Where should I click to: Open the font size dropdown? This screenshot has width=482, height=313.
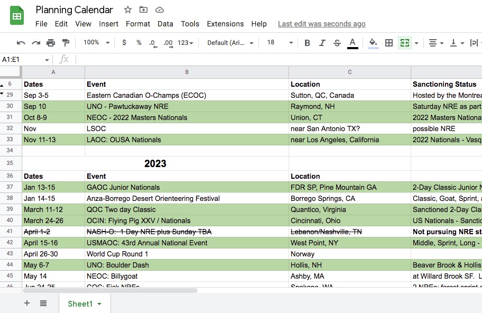pos(279,43)
